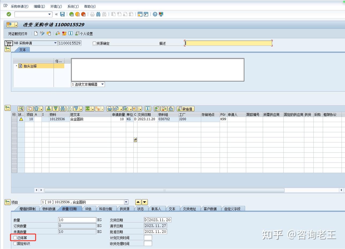This screenshot has width=345, height=249.
Task: Open the Delete icon dropdown arrow
Action: [41, 109]
